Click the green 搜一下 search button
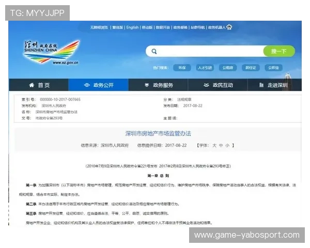Viewport: 310px width, 248px height. pyautogui.click(x=279, y=51)
